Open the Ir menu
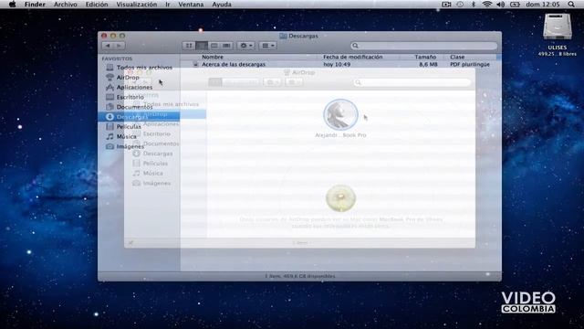This screenshot has width=584, height=329. tap(168, 5)
